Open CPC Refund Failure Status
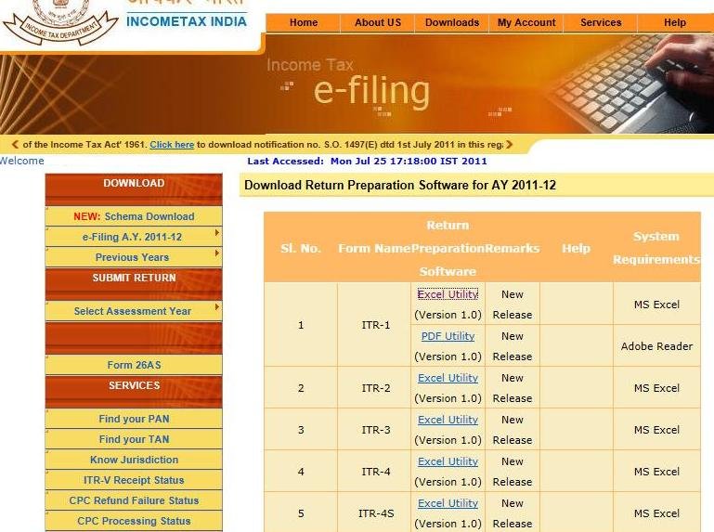Screen dimensions: 714x532 click(134, 500)
